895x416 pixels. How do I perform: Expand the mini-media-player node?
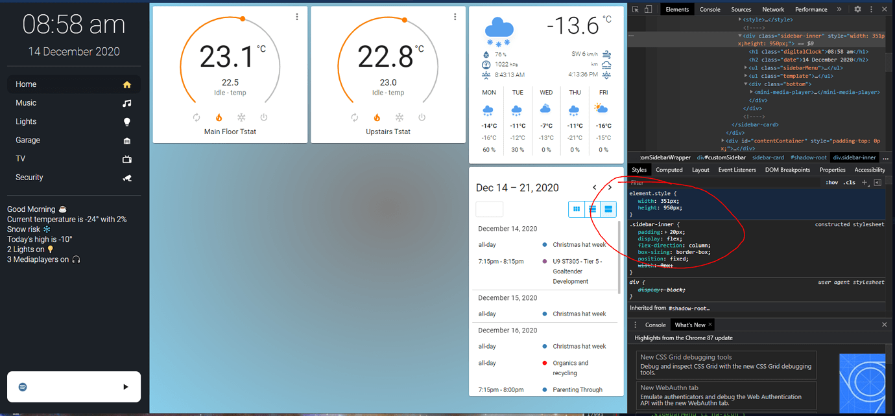pyautogui.click(x=752, y=92)
